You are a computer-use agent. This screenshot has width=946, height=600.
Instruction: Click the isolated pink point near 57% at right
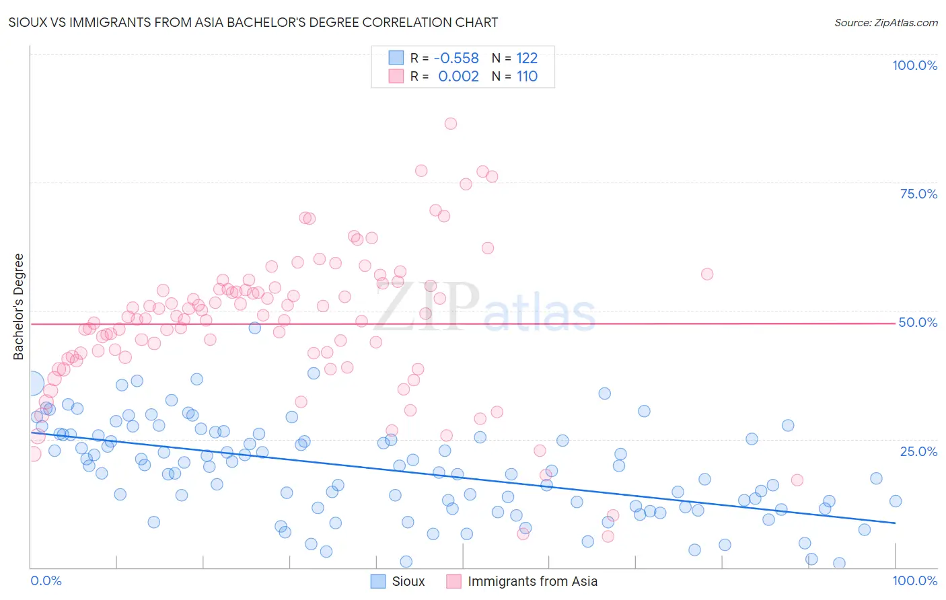pyautogui.click(x=707, y=274)
